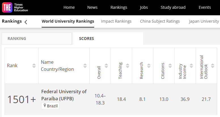Sort by the Name Country/Region arrows

point(85,66)
